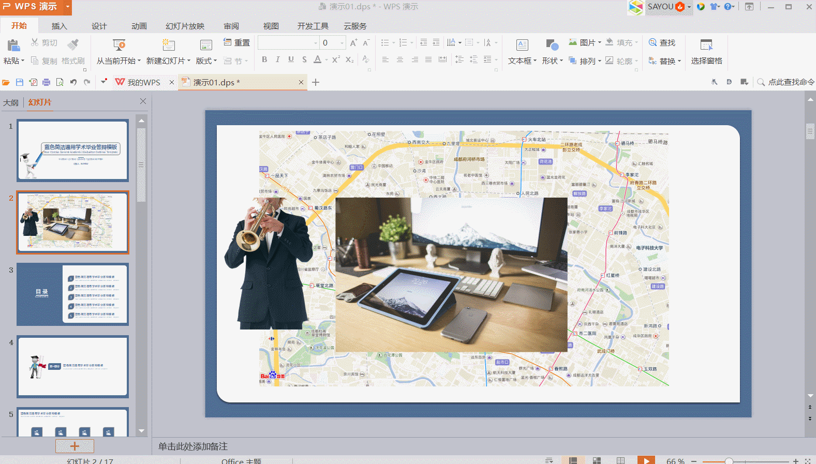The height and width of the screenshot is (464, 816).
Task: Click the 查找 find button
Action: click(x=662, y=43)
